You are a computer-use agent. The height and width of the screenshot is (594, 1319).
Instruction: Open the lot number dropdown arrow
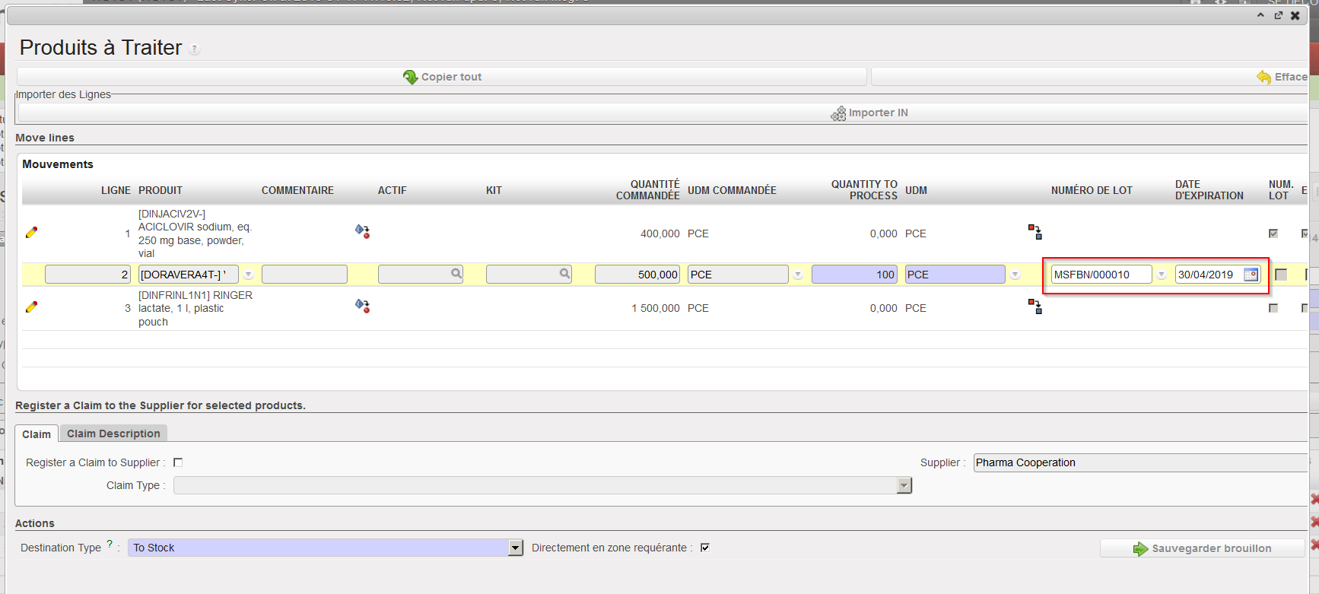[1162, 275]
